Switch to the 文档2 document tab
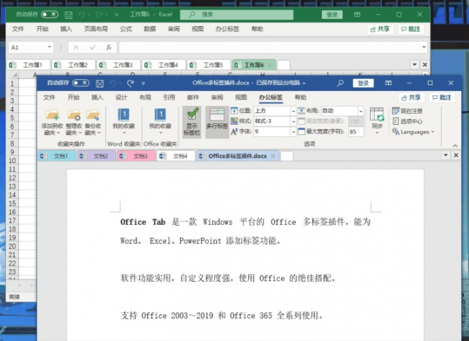The height and width of the screenshot is (341, 469). tap(97, 156)
